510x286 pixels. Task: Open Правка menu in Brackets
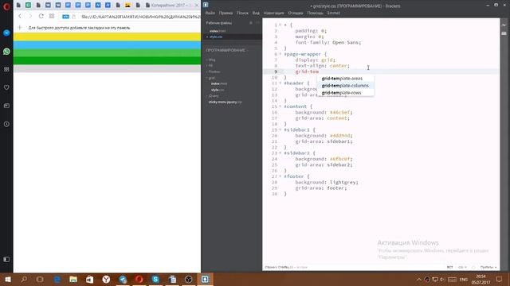pyautogui.click(x=226, y=13)
